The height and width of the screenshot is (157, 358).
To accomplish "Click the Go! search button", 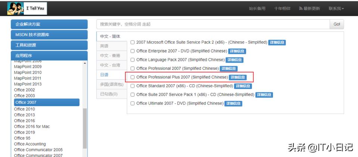I will pyautogui.click(x=337, y=24).
